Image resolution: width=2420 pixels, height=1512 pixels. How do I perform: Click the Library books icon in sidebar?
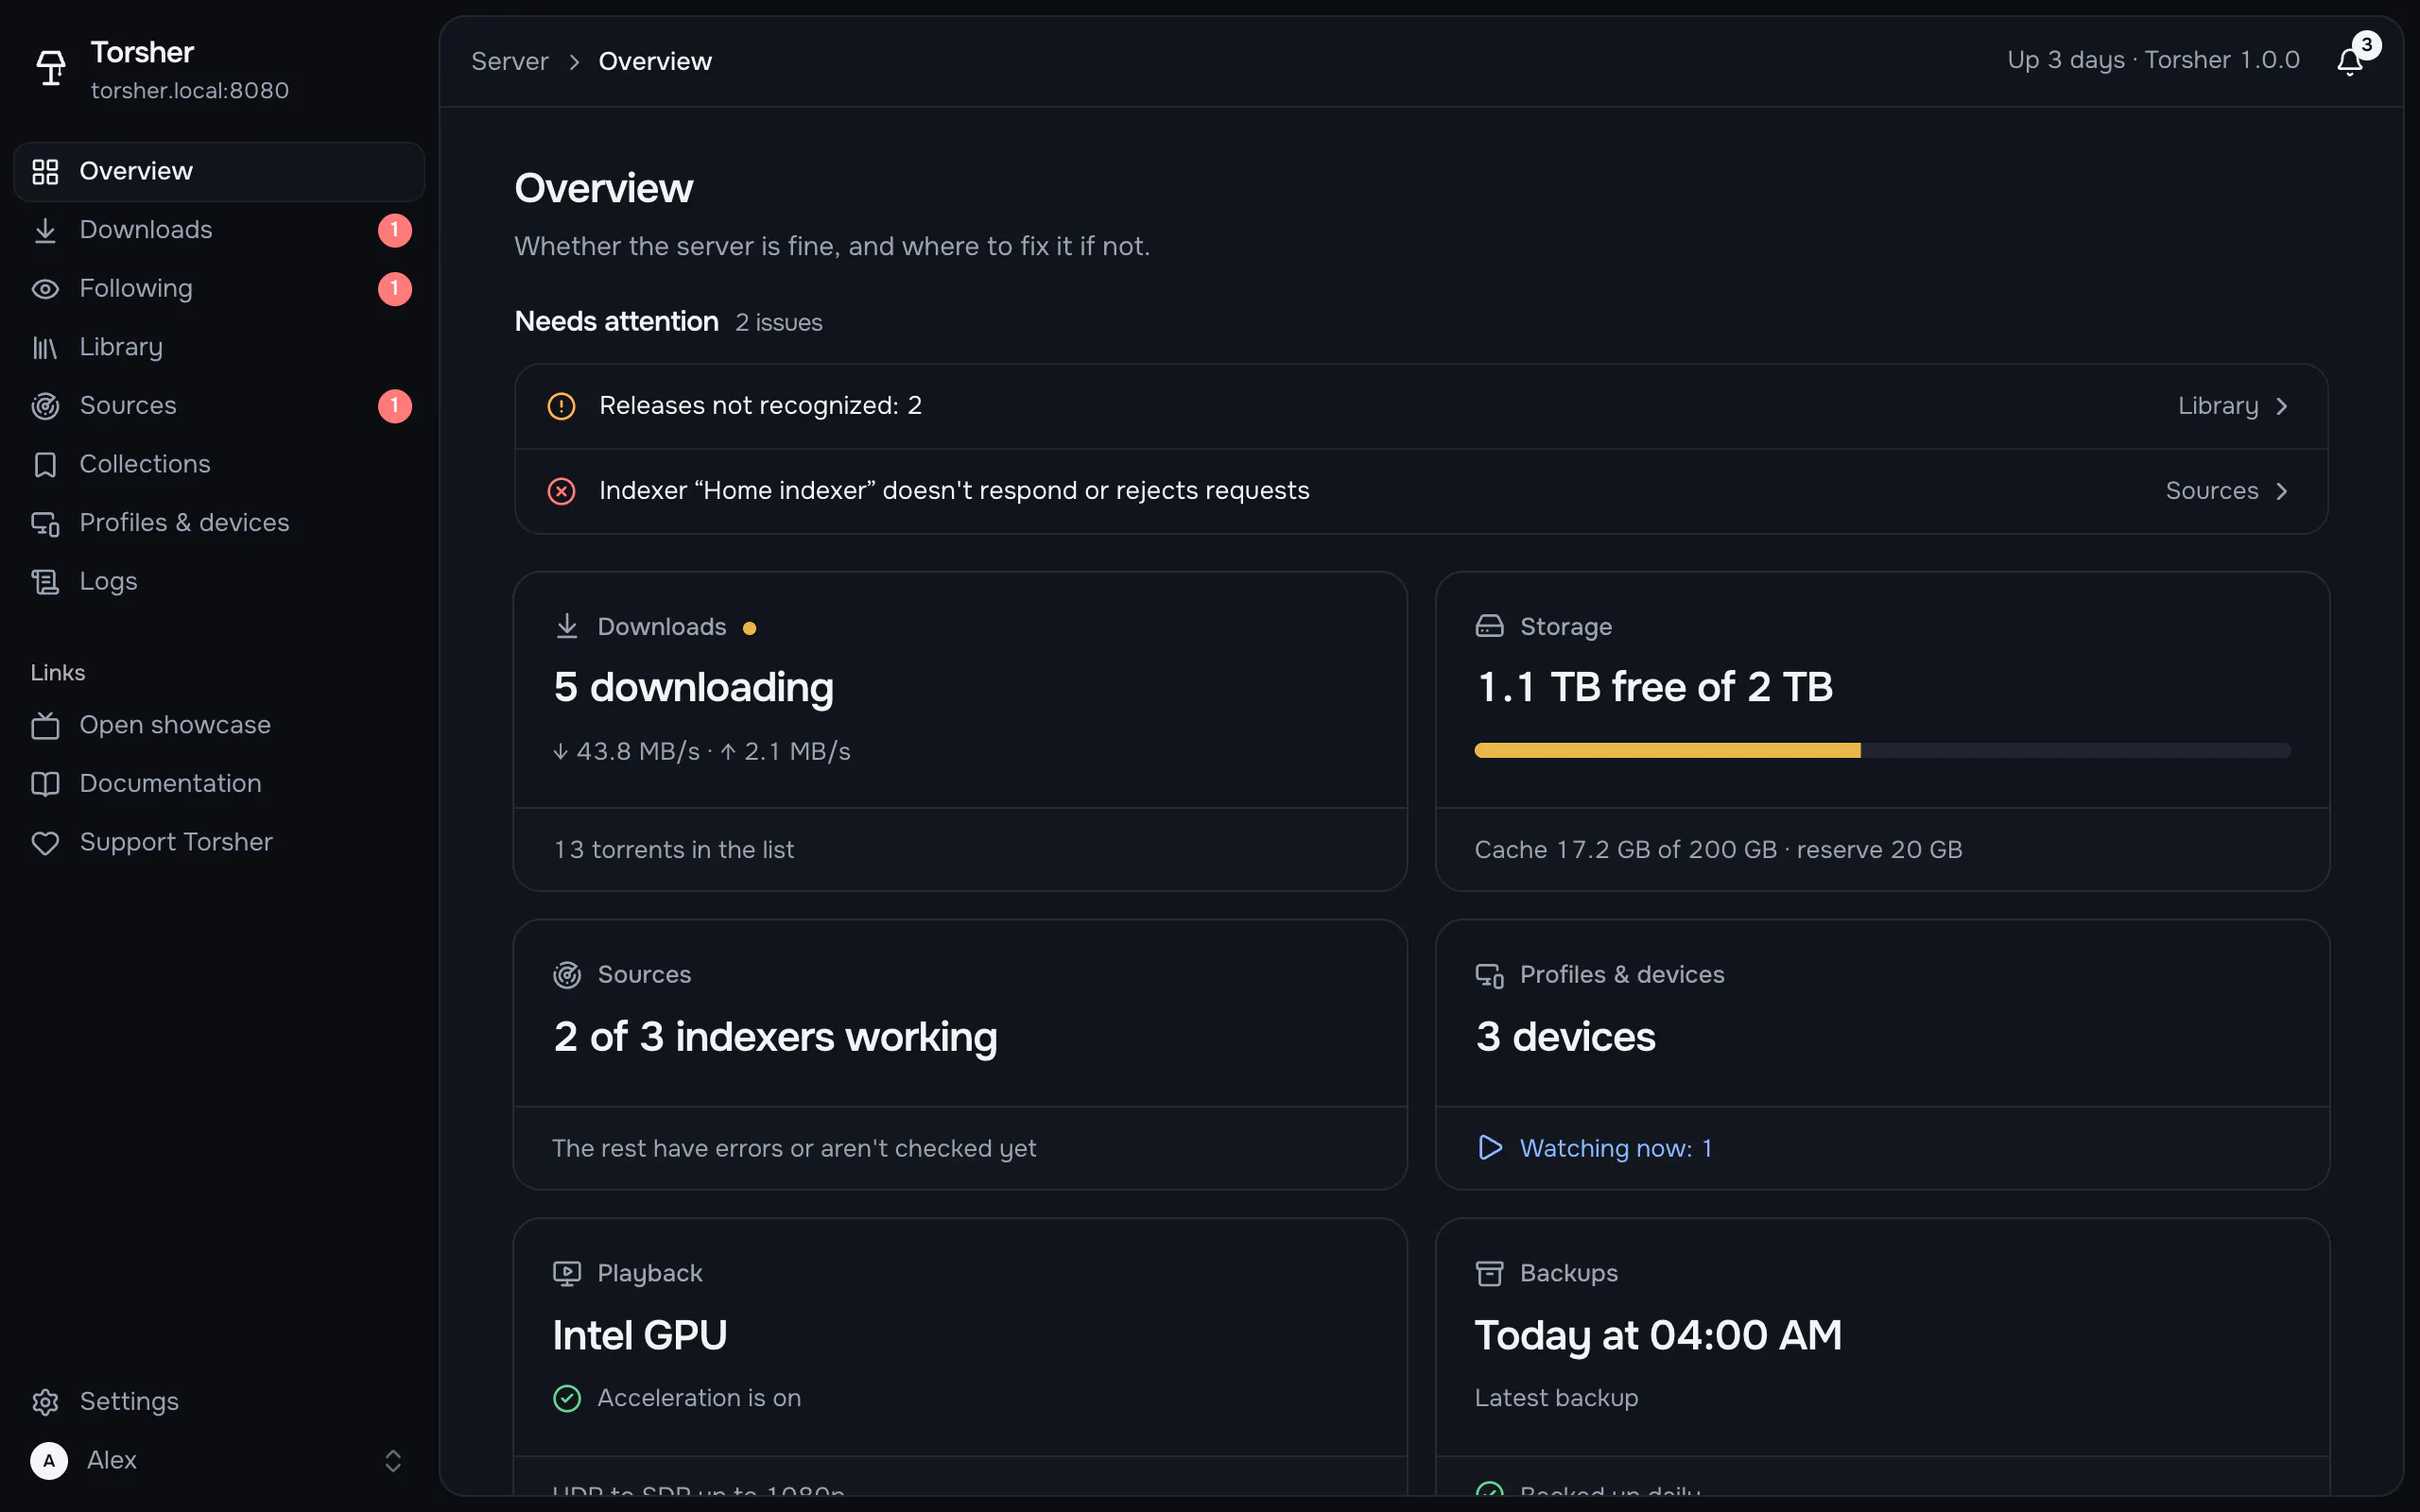[x=45, y=347]
